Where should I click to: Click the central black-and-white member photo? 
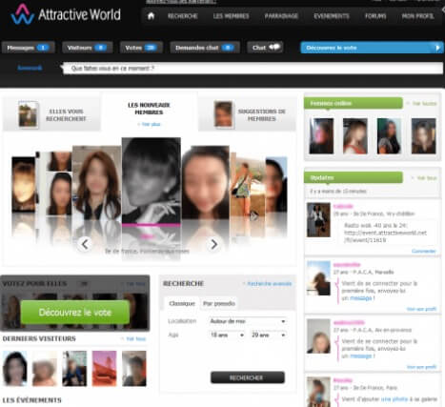(152, 180)
